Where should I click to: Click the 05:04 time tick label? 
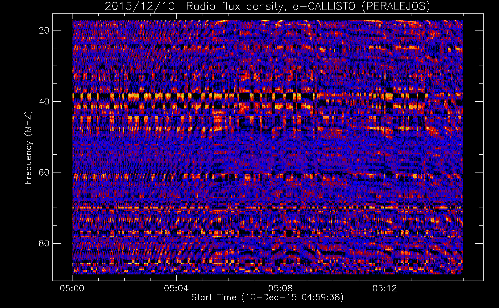point(176,289)
